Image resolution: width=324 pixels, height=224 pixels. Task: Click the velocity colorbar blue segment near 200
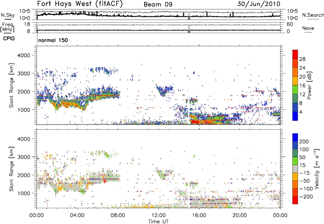[x=295, y=137]
